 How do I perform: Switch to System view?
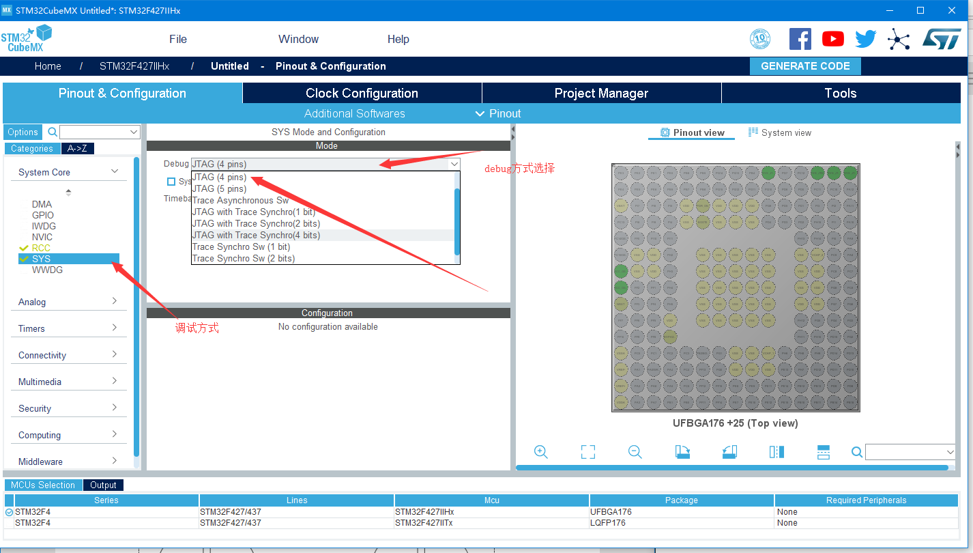tap(780, 132)
